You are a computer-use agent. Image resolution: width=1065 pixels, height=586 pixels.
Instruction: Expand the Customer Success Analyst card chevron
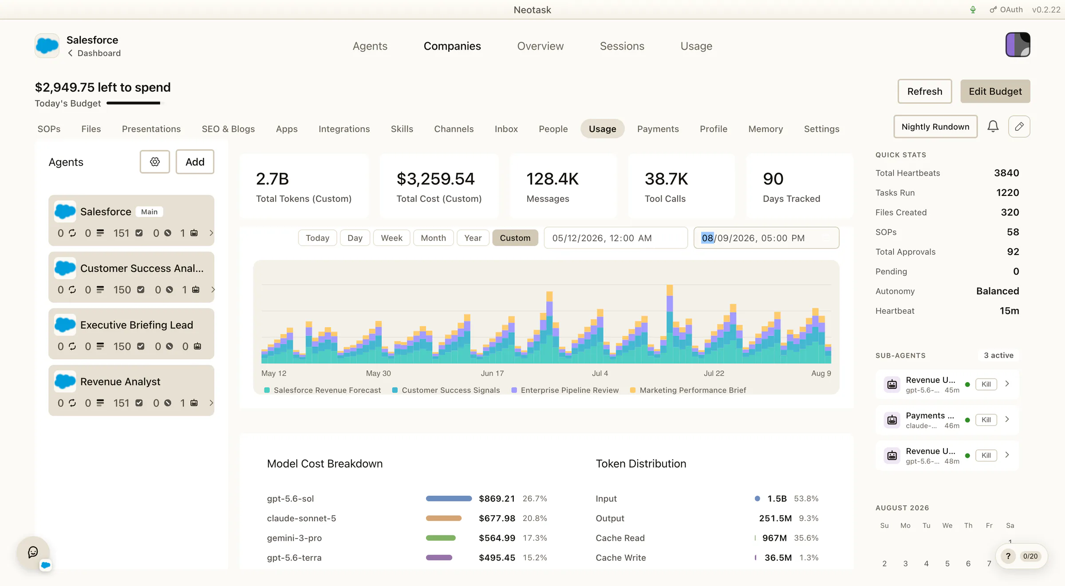point(213,289)
